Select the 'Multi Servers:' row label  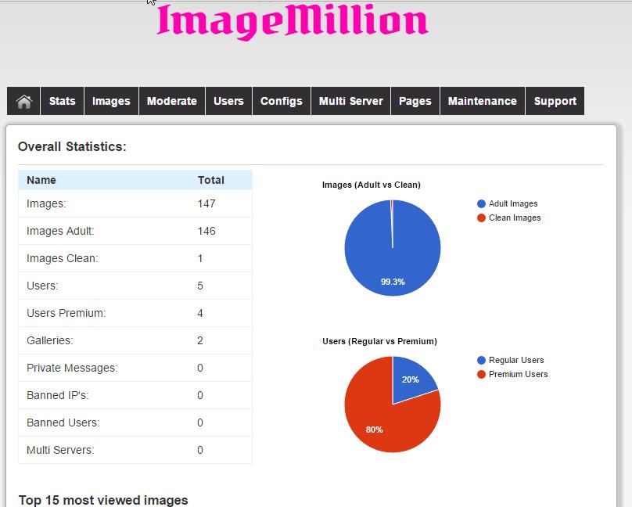click(x=60, y=450)
